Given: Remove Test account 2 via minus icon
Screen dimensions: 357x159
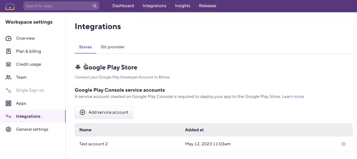Looking at the screenshot, I should (343, 144).
